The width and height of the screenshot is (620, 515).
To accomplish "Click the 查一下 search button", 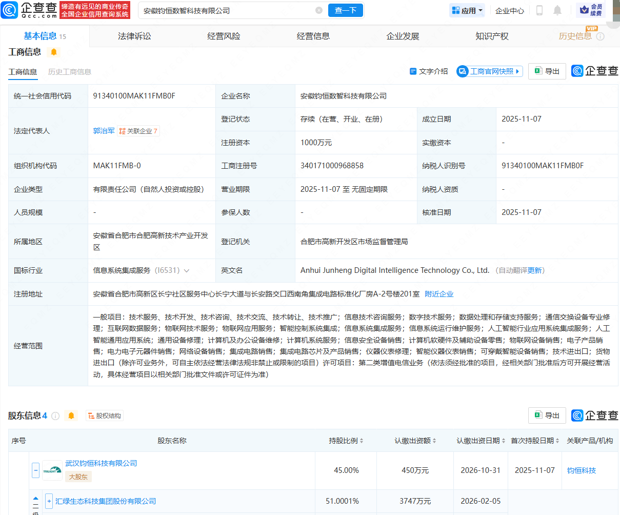I will (345, 10).
